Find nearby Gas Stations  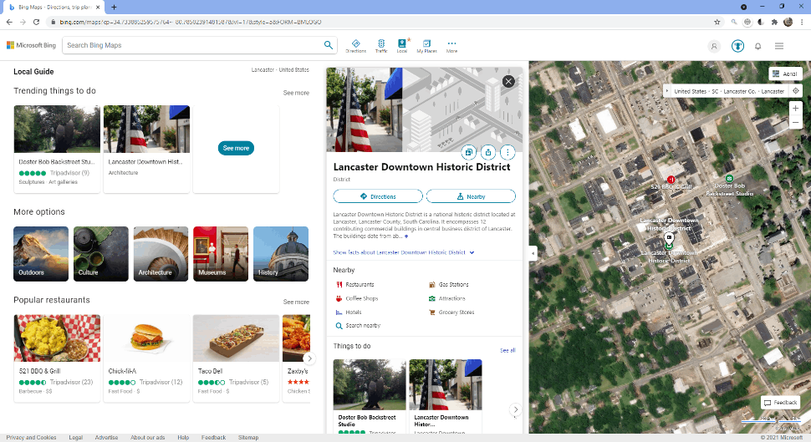(x=448, y=284)
